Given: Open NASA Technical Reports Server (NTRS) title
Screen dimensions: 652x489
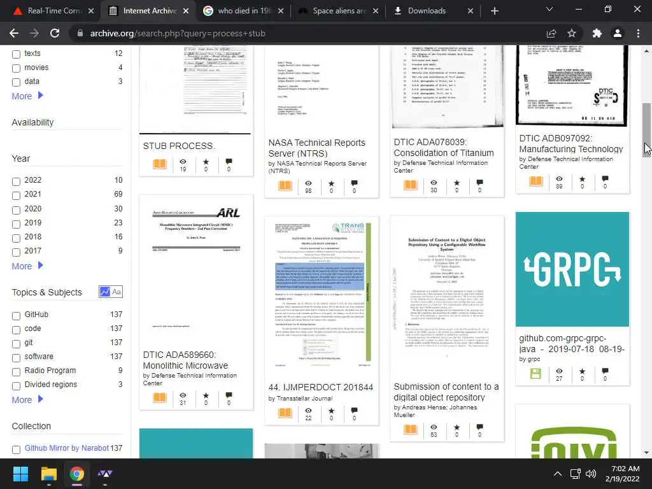Looking at the screenshot, I should point(317,148).
